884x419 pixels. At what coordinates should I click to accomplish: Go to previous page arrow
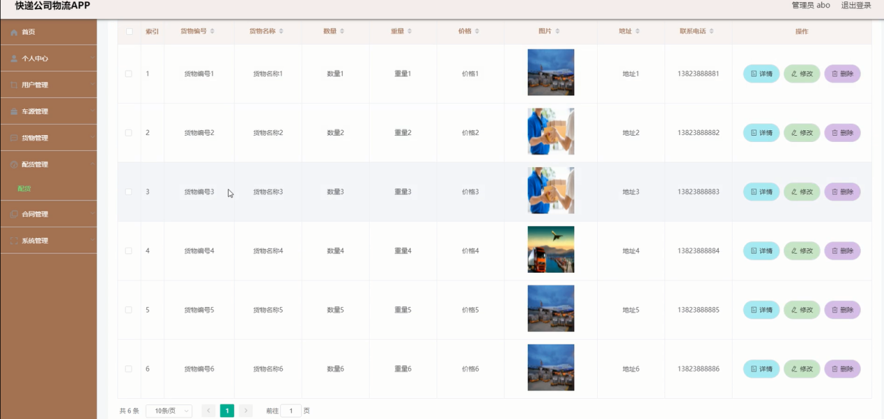tap(208, 411)
